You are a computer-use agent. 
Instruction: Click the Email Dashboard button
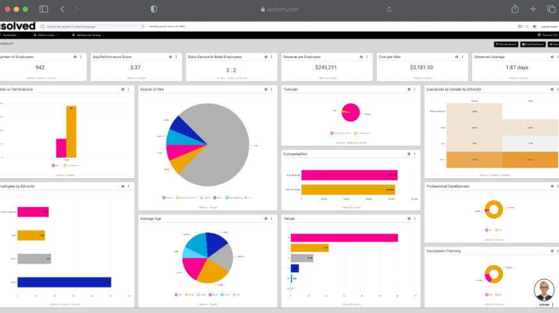click(x=531, y=44)
